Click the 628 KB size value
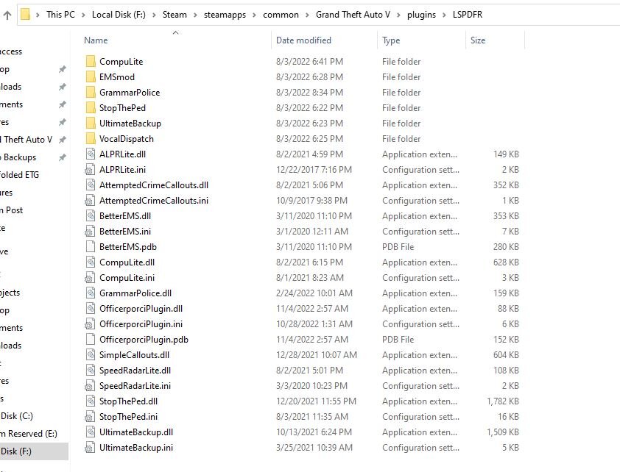 506,262
